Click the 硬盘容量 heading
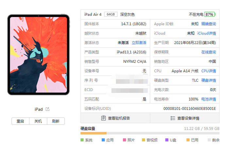This screenshot has height=149, width=238. 88,129
